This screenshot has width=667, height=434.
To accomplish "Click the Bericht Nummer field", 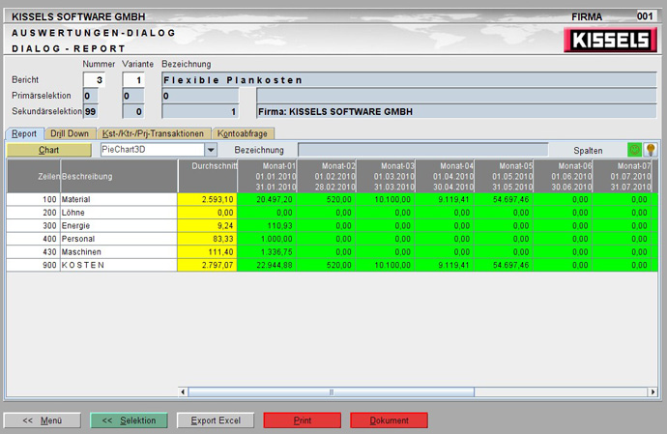I will click(x=94, y=80).
